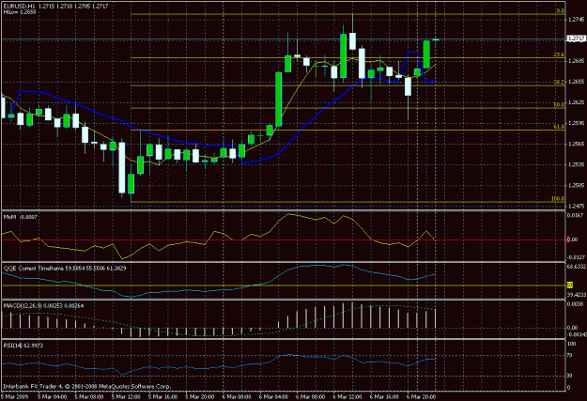Click price scale value 1.2655
Screen dimensions: 587x401
[576, 82]
